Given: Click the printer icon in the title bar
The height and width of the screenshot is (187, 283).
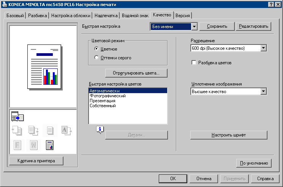Looking at the screenshot, I should click(5, 4).
